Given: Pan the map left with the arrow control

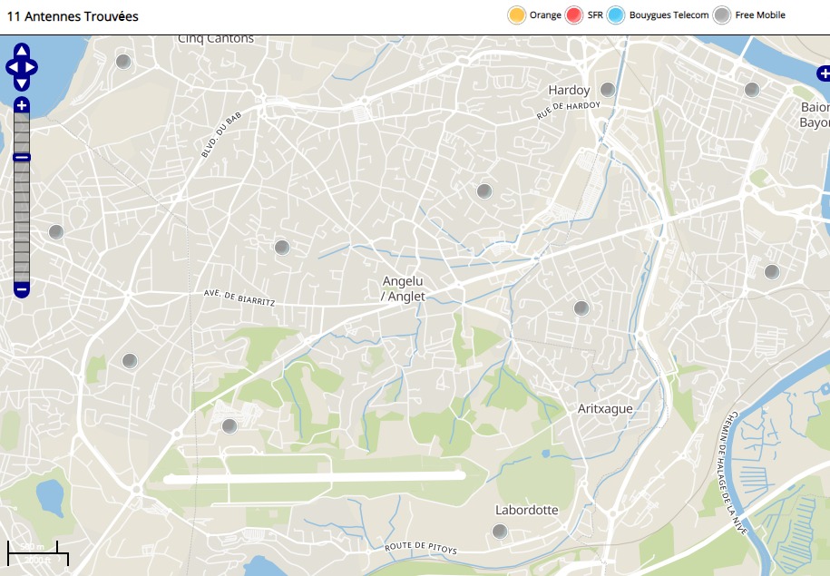Looking at the screenshot, I should [12, 67].
